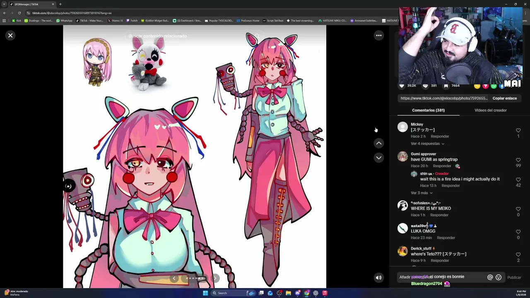Open the comment bubble icon showing 381
The height and width of the screenshot is (298, 530).
click(x=425, y=86)
